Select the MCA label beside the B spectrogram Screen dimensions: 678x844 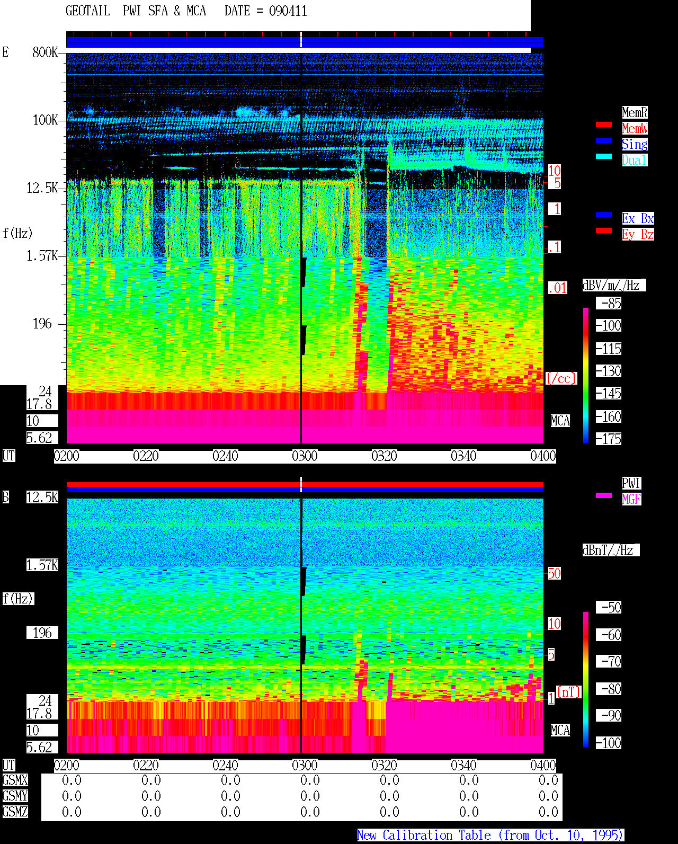coord(560,730)
